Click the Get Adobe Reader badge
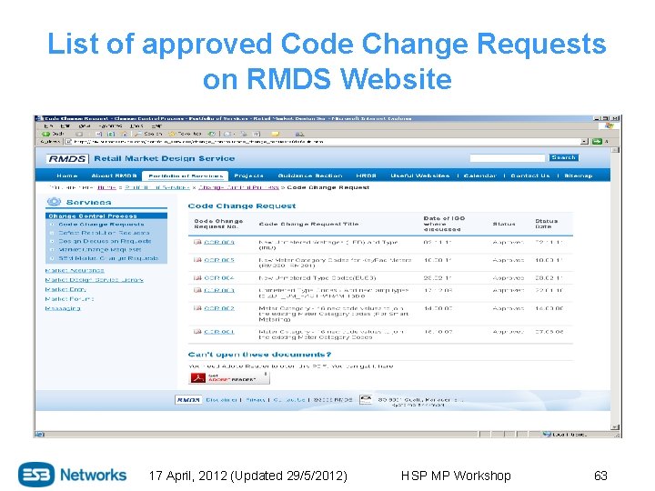Screen dimensions: 655x491 229,378
